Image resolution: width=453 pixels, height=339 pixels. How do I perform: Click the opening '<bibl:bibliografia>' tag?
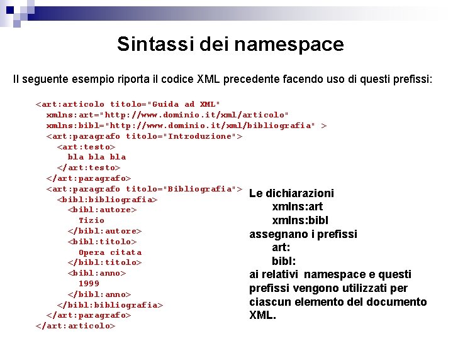click(107, 200)
